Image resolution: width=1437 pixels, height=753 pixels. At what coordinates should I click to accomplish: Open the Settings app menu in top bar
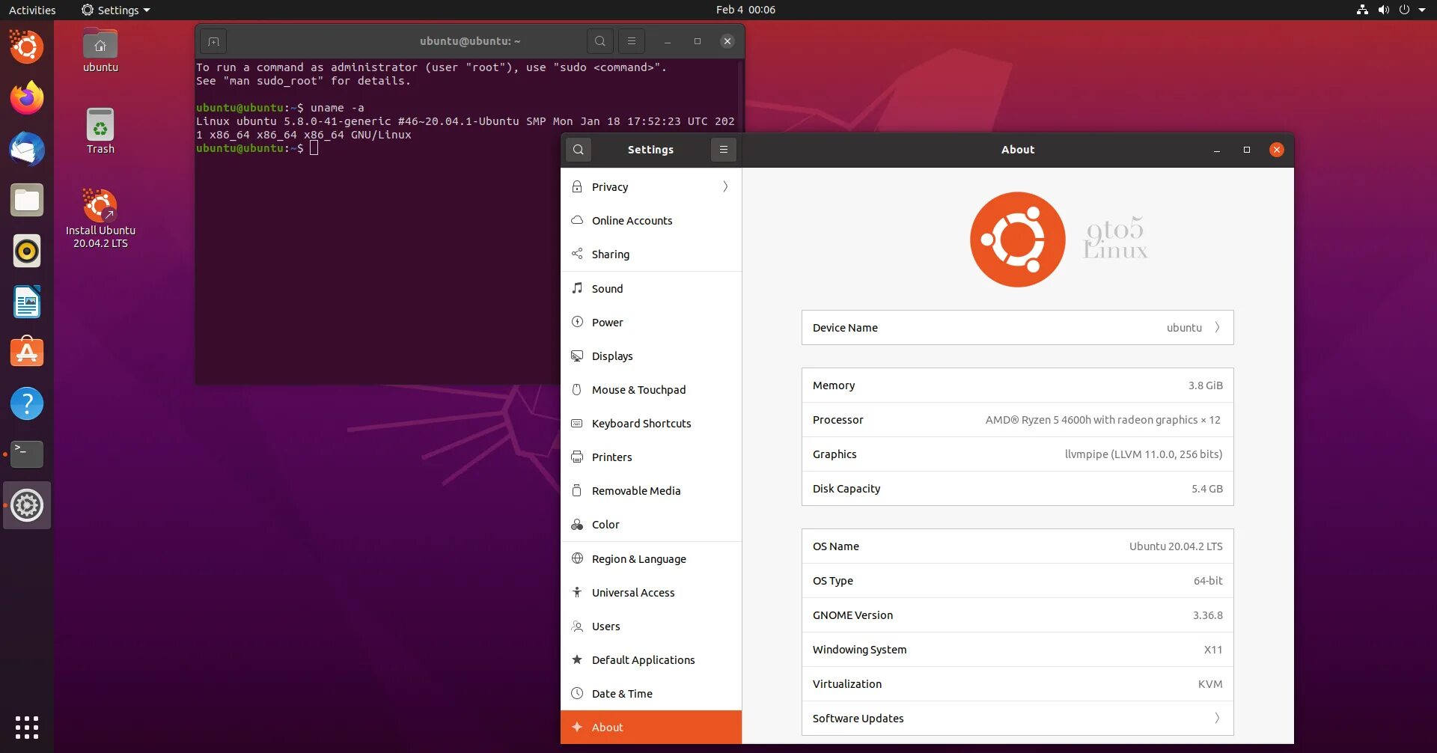click(116, 10)
